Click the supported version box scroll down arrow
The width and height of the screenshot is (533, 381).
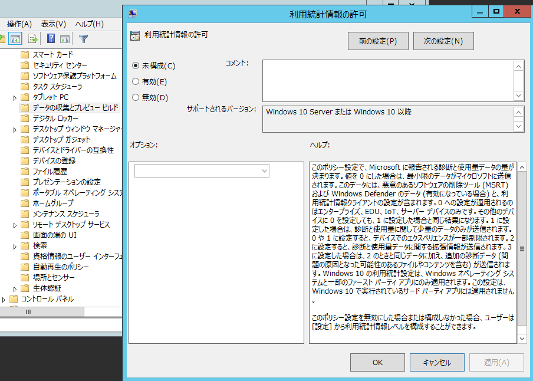tap(518, 127)
